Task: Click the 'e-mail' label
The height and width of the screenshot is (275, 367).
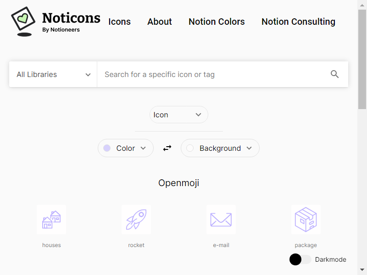Action: pyautogui.click(x=221, y=245)
